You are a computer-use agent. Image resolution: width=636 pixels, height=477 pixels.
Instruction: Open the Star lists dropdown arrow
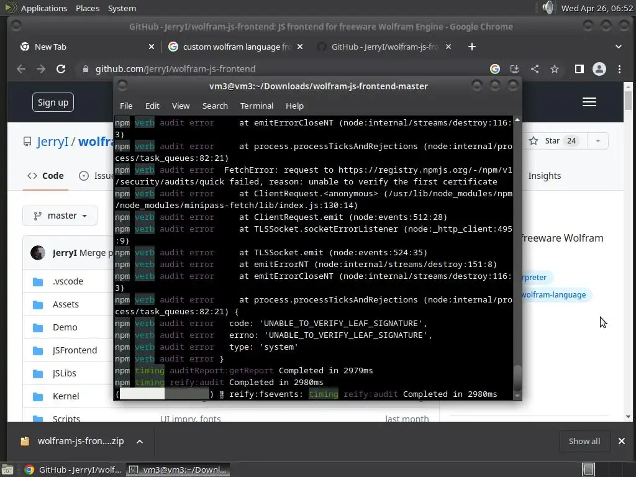pyautogui.click(x=598, y=141)
